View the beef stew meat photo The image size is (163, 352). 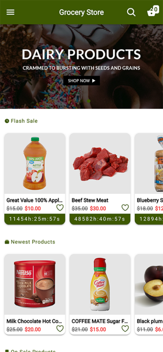100,163
